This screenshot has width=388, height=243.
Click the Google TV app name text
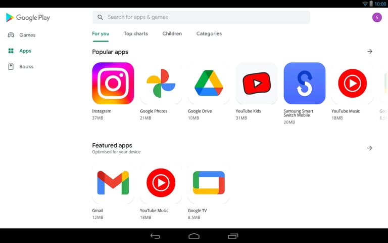(197, 211)
